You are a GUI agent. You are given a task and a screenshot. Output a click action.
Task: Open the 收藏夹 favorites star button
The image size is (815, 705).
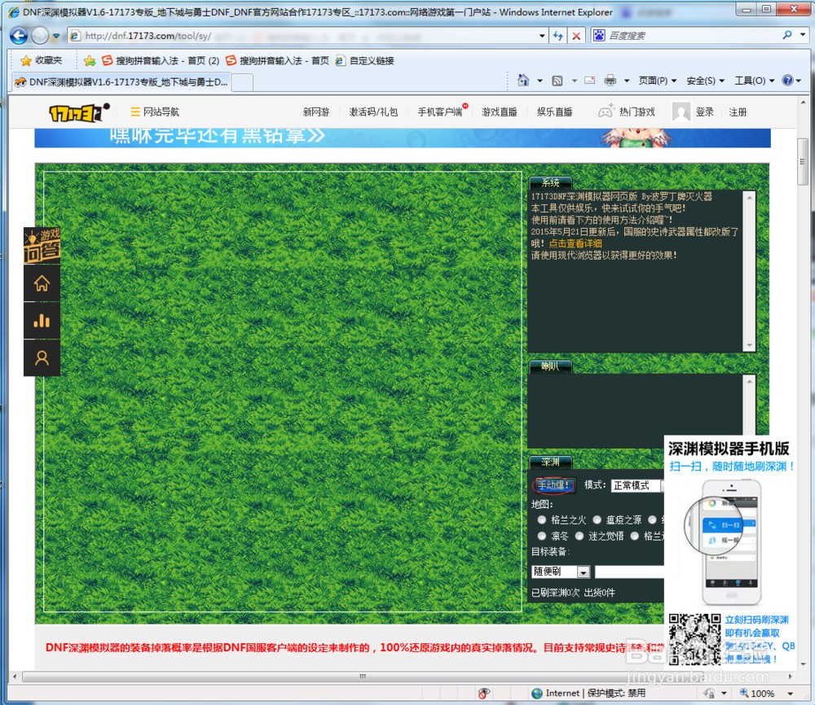coord(41,60)
